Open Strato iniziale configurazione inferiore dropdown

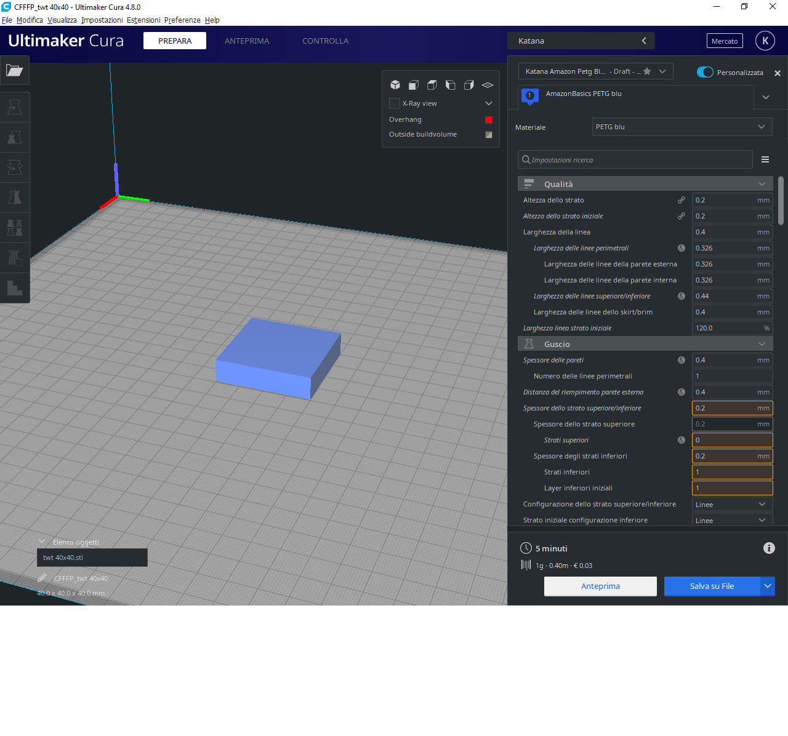point(733,520)
